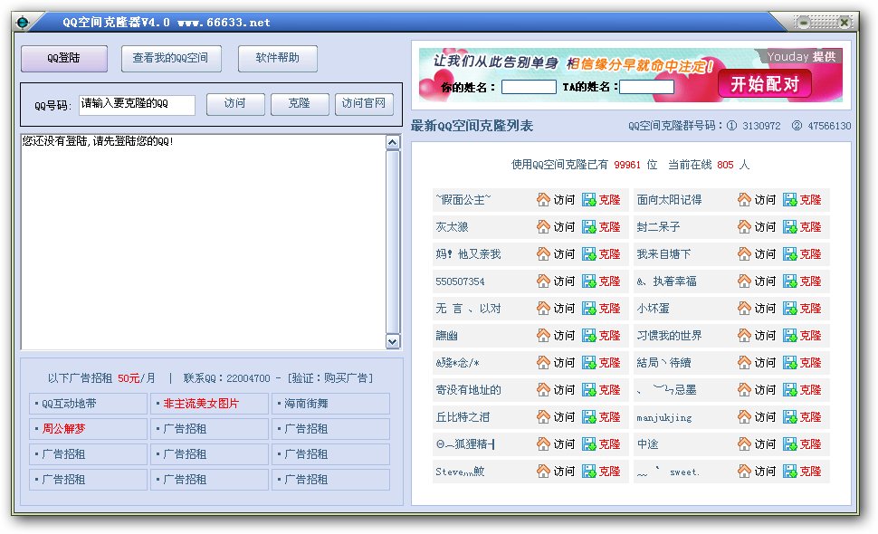The width and height of the screenshot is (878, 534).
Task: Click 克隆 link in the Steve row
Action: coord(609,472)
